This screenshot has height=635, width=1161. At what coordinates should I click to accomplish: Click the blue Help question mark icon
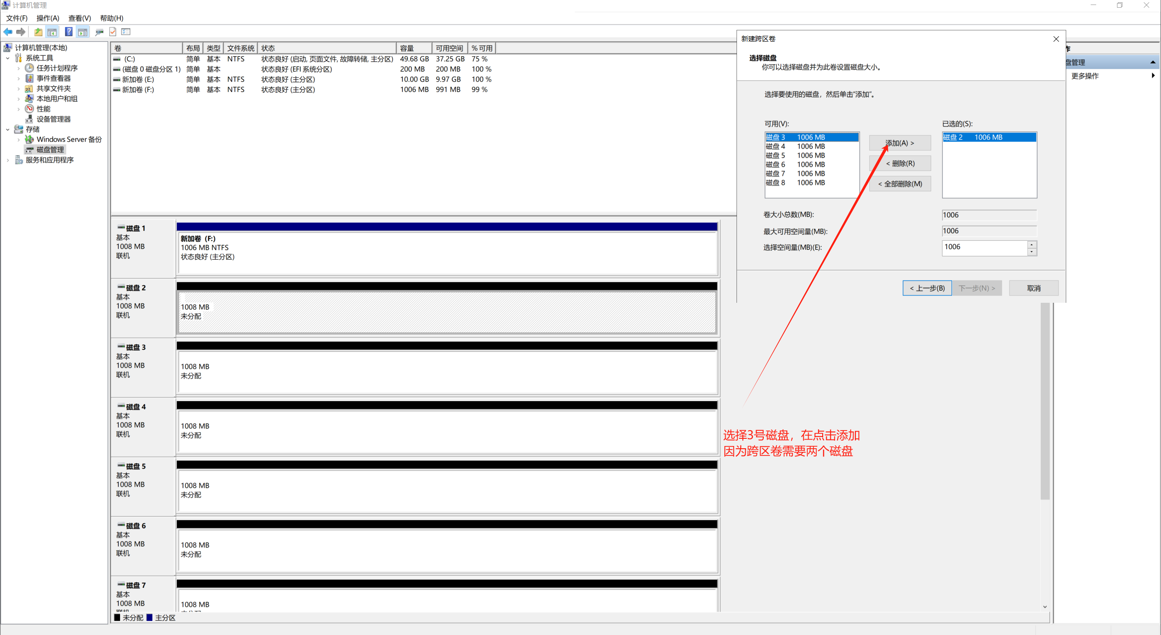point(68,32)
